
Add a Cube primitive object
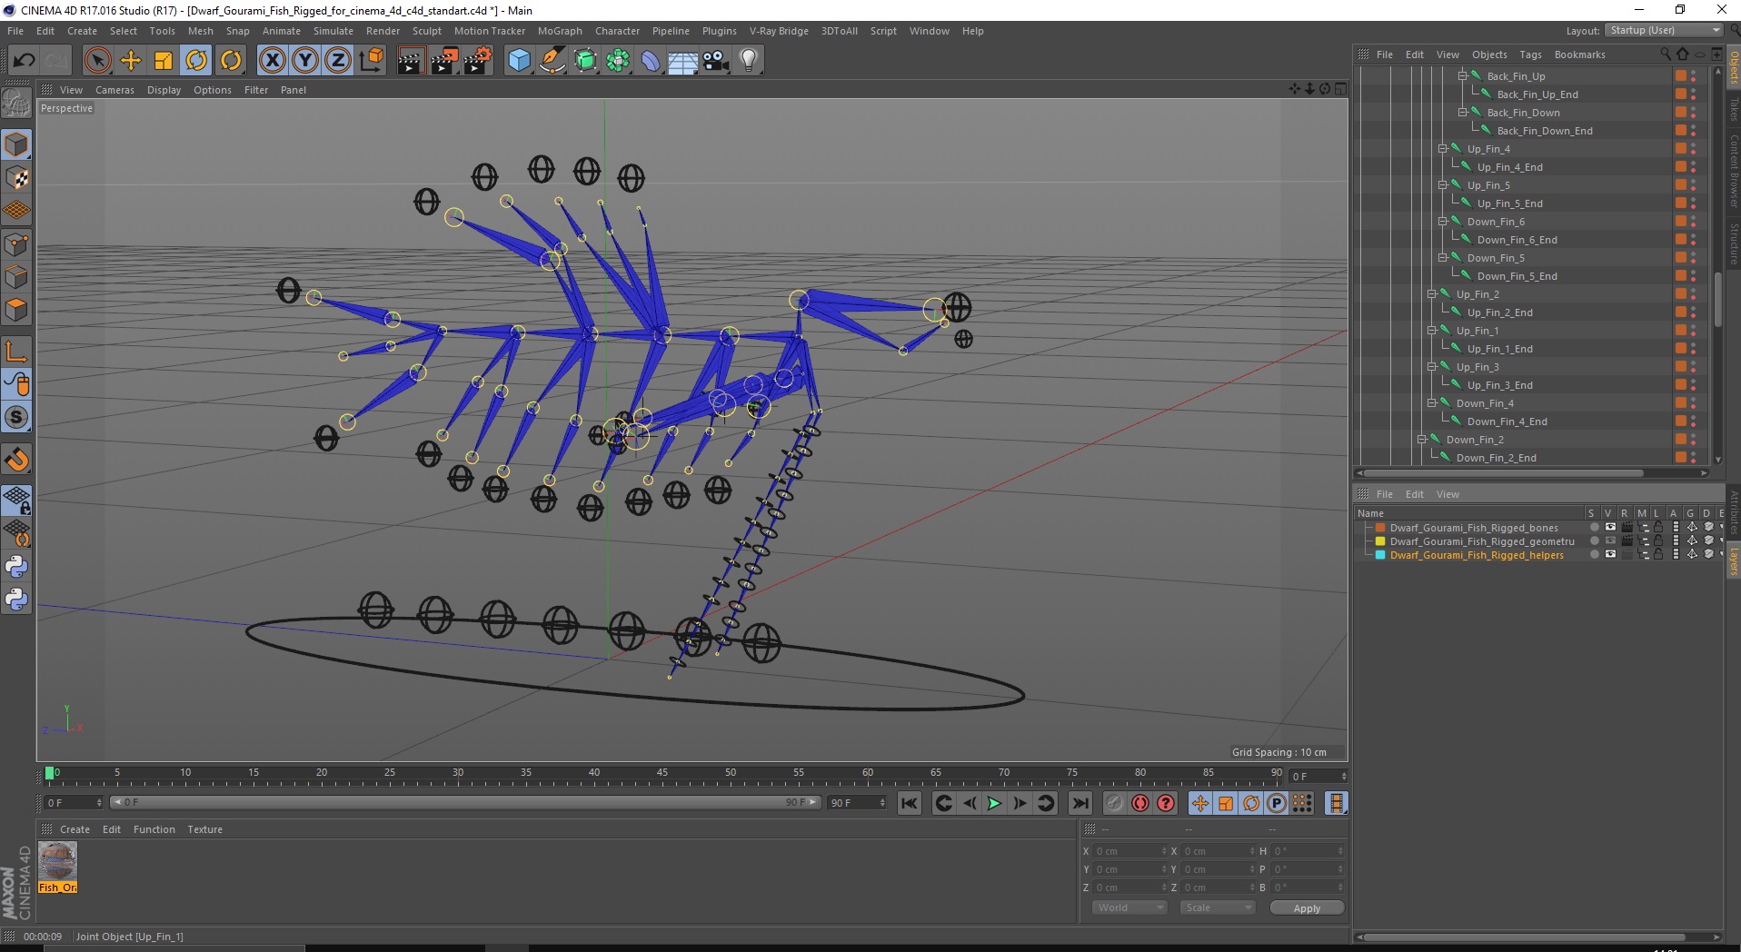(x=519, y=61)
